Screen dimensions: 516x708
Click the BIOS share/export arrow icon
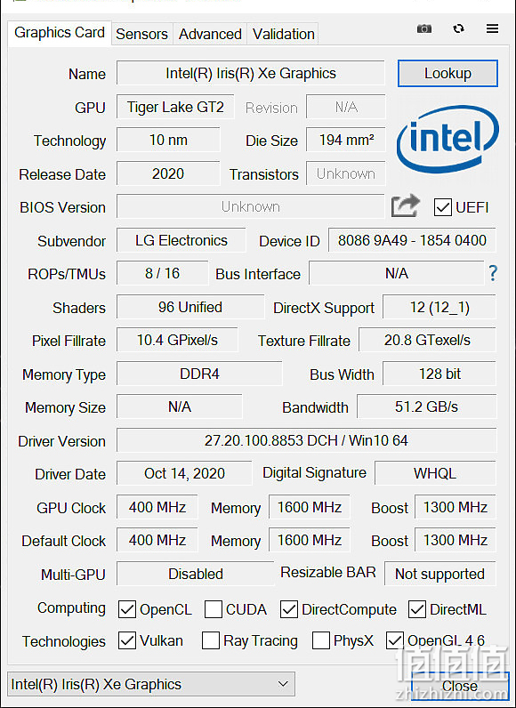pyautogui.click(x=405, y=205)
